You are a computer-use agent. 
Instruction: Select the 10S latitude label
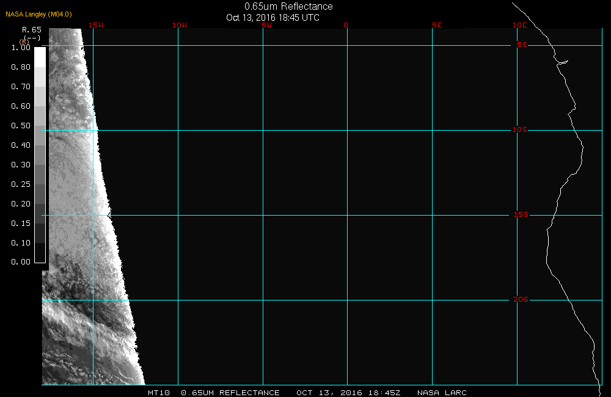pos(520,130)
